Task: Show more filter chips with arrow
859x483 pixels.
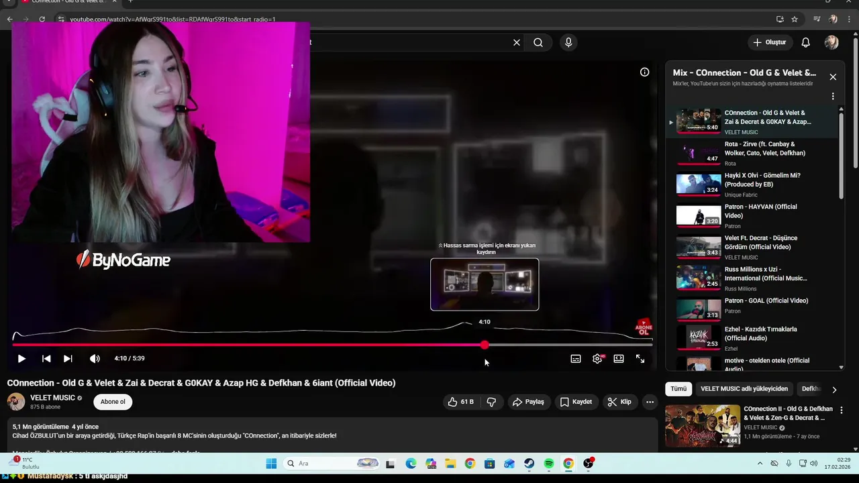Action: tap(834, 390)
